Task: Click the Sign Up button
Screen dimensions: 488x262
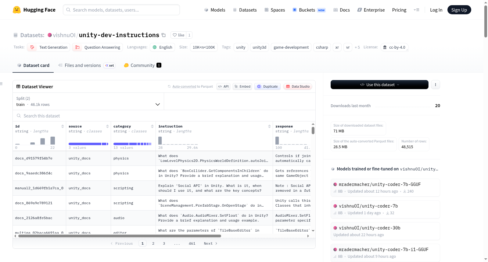Action: tap(459, 10)
